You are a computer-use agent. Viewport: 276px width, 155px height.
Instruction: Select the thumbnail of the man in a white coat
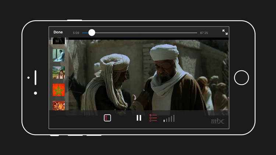(x=59, y=55)
